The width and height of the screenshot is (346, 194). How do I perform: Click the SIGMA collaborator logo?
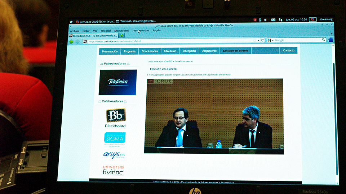click(x=115, y=140)
